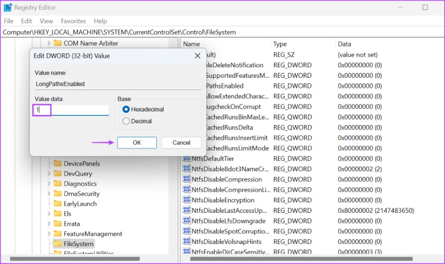This screenshot has height=264, width=445.
Task: Click the Errata folder icon
Action: (x=58, y=224)
